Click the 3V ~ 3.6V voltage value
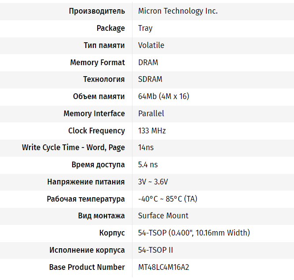 (x=153, y=182)
